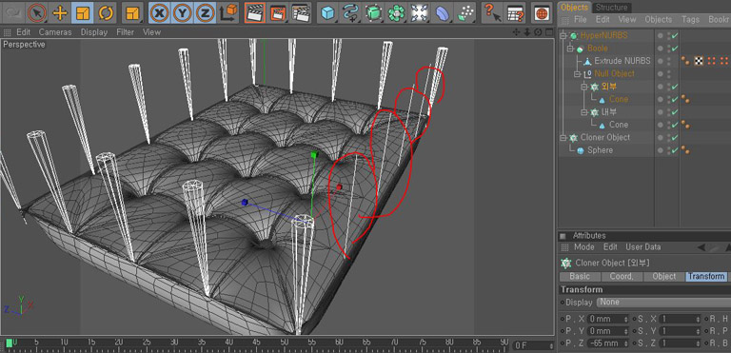Switch to the Object attributes tab
Viewport: 731px width, 353px height.
pos(663,277)
